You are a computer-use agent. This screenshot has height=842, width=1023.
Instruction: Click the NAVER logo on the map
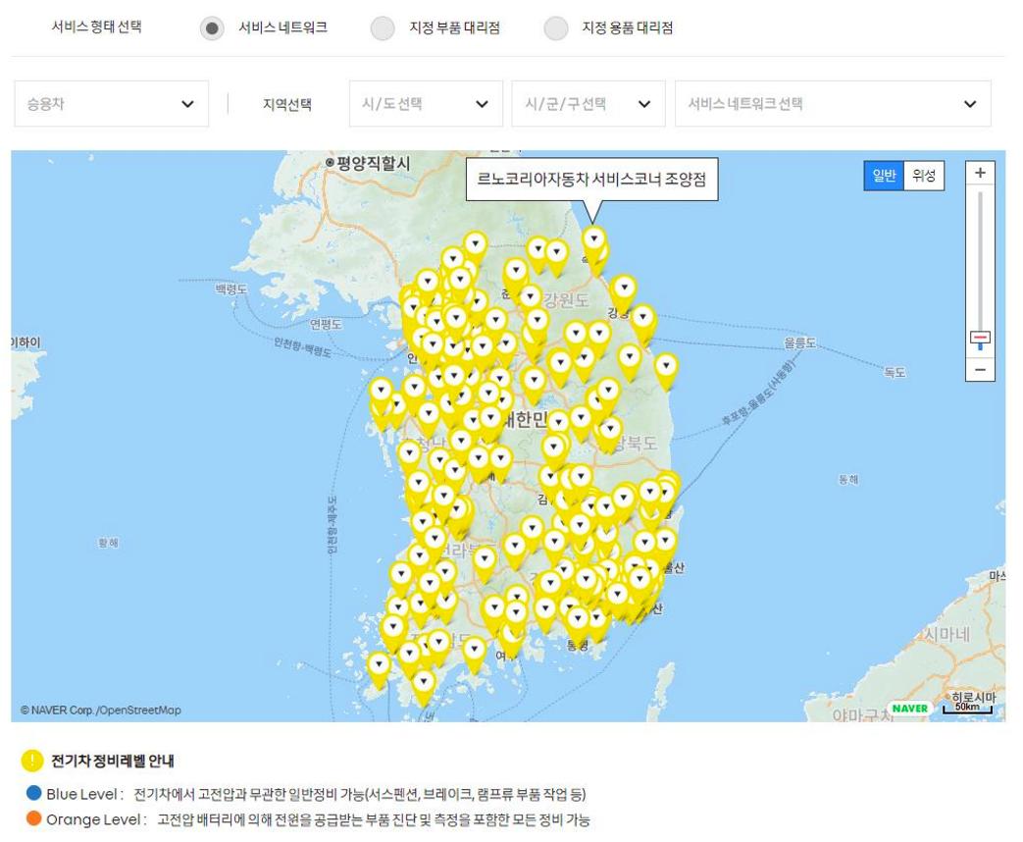[x=910, y=709]
